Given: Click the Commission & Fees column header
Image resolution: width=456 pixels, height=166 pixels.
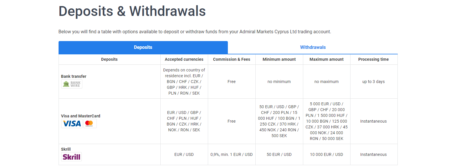Looking at the screenshot, I should [x=231, y=59].
